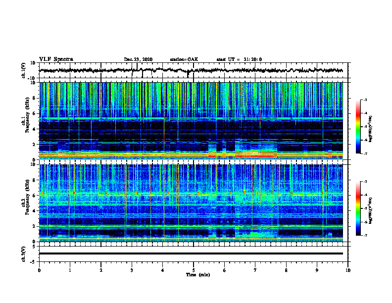
Task: Click the "ch.1(V)" waveform axis label
Action: (x=23, y=70)
